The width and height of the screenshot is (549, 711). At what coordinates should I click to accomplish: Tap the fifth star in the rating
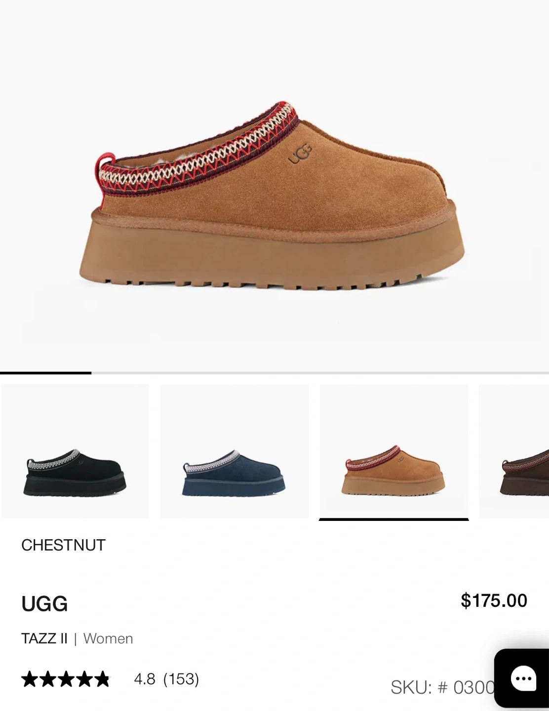[x=102, y=679]
